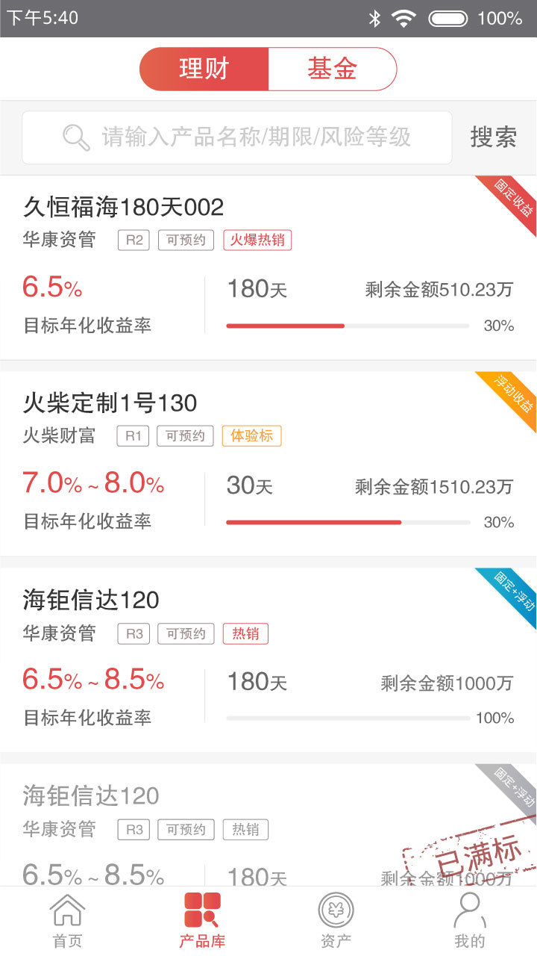This screenshot has width=537, height=956.
Task: Tap the Bluetooth status icon
Action: [374, 19]
